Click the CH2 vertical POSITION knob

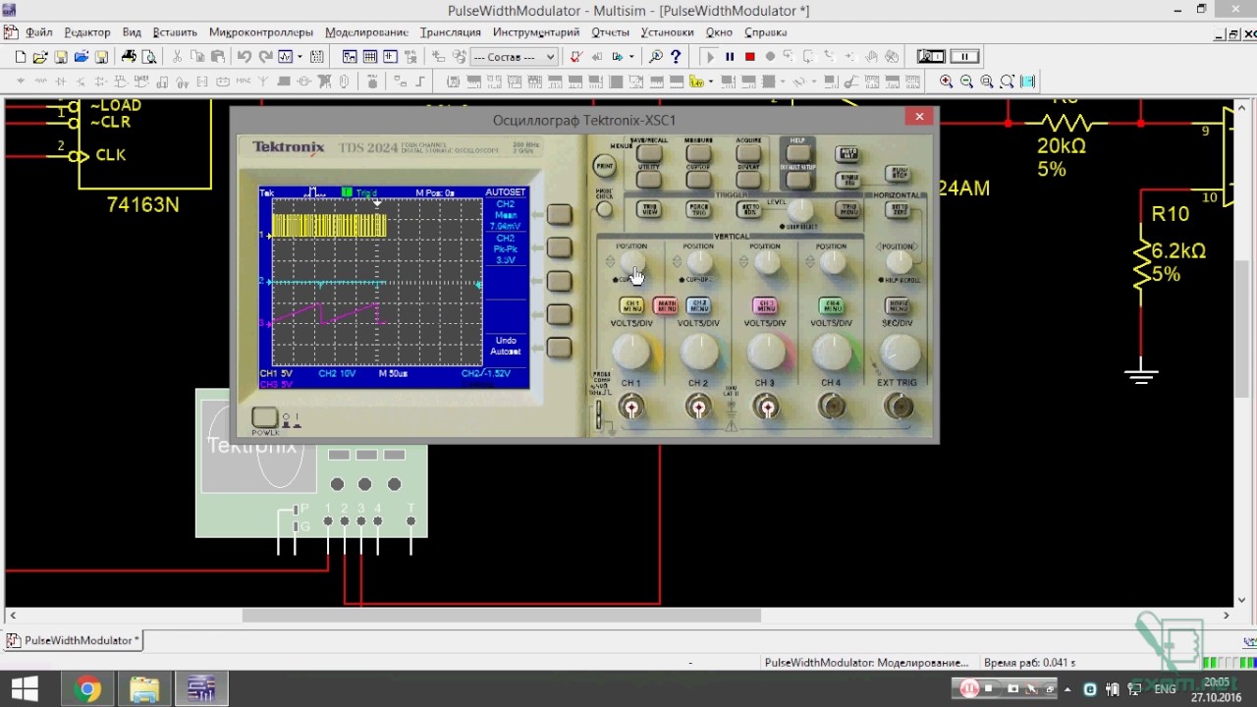pyautogui.click(x=698, y=262)
